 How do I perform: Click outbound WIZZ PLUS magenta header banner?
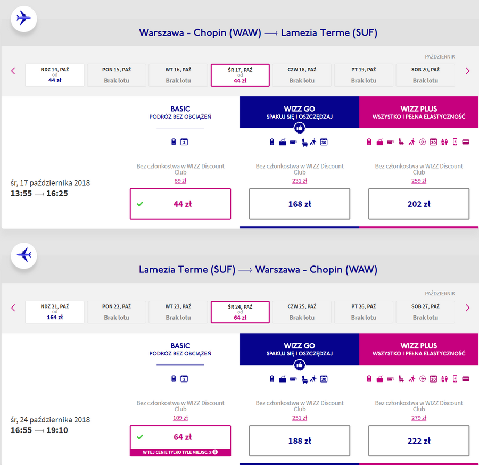(x=419, y=112)
